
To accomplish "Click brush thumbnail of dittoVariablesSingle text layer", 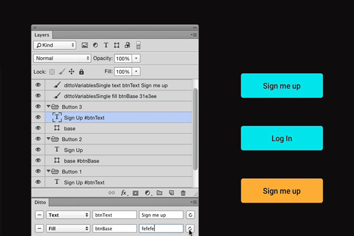I will coord(57,85).
